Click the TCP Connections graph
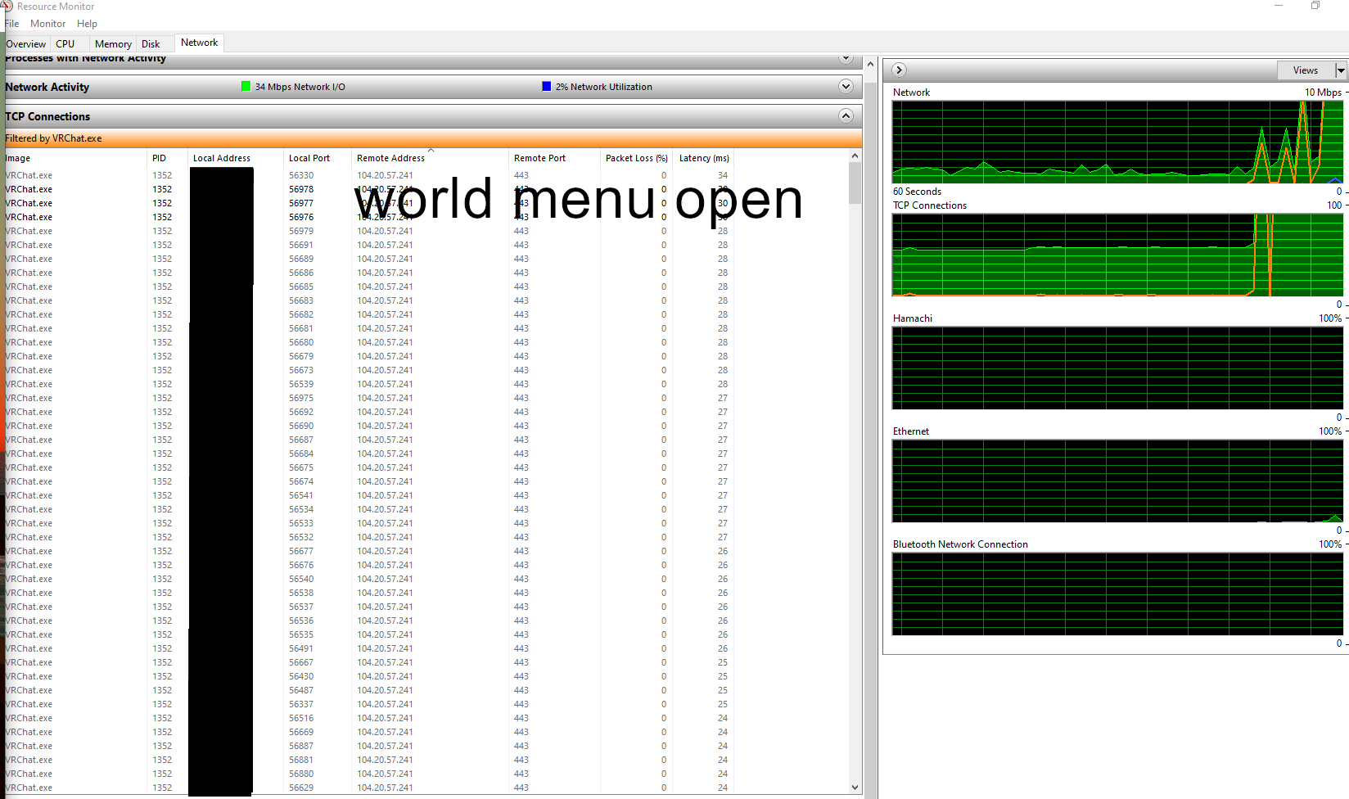Screen dimensions: 1349x799 click(1117, 255)
